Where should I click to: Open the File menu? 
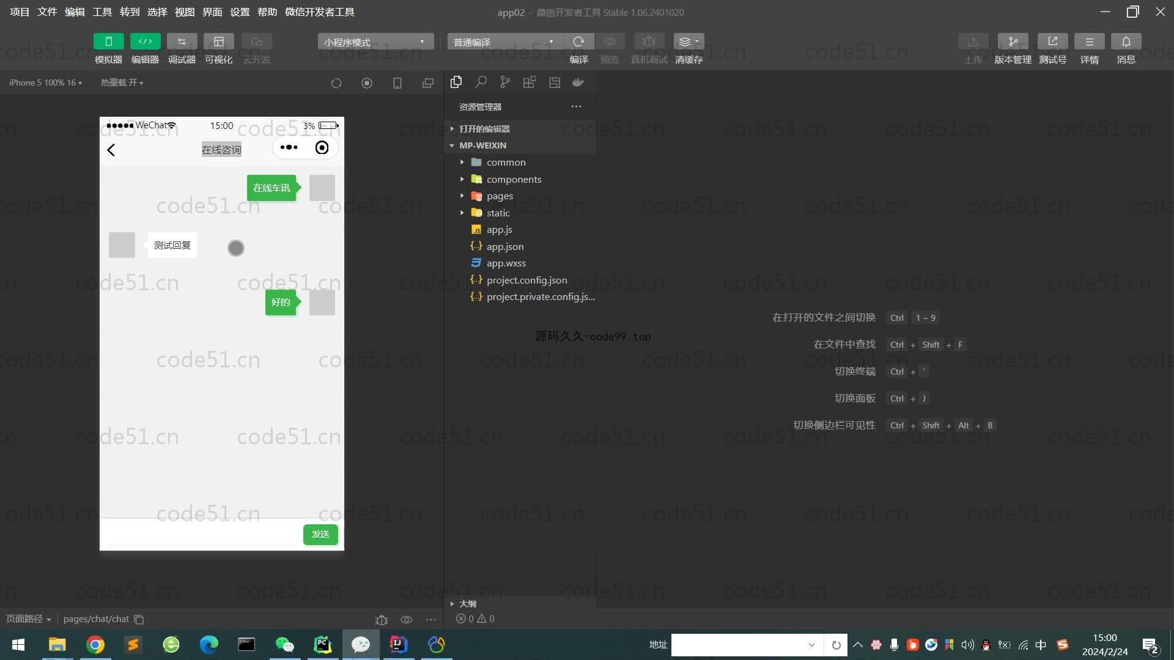click(47, 12)
